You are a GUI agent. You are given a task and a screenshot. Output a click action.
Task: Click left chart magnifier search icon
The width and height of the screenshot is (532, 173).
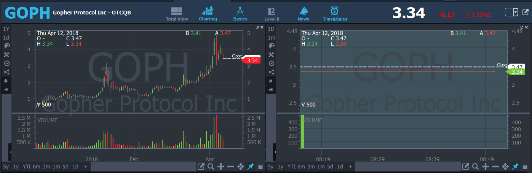tap(211, 167)
